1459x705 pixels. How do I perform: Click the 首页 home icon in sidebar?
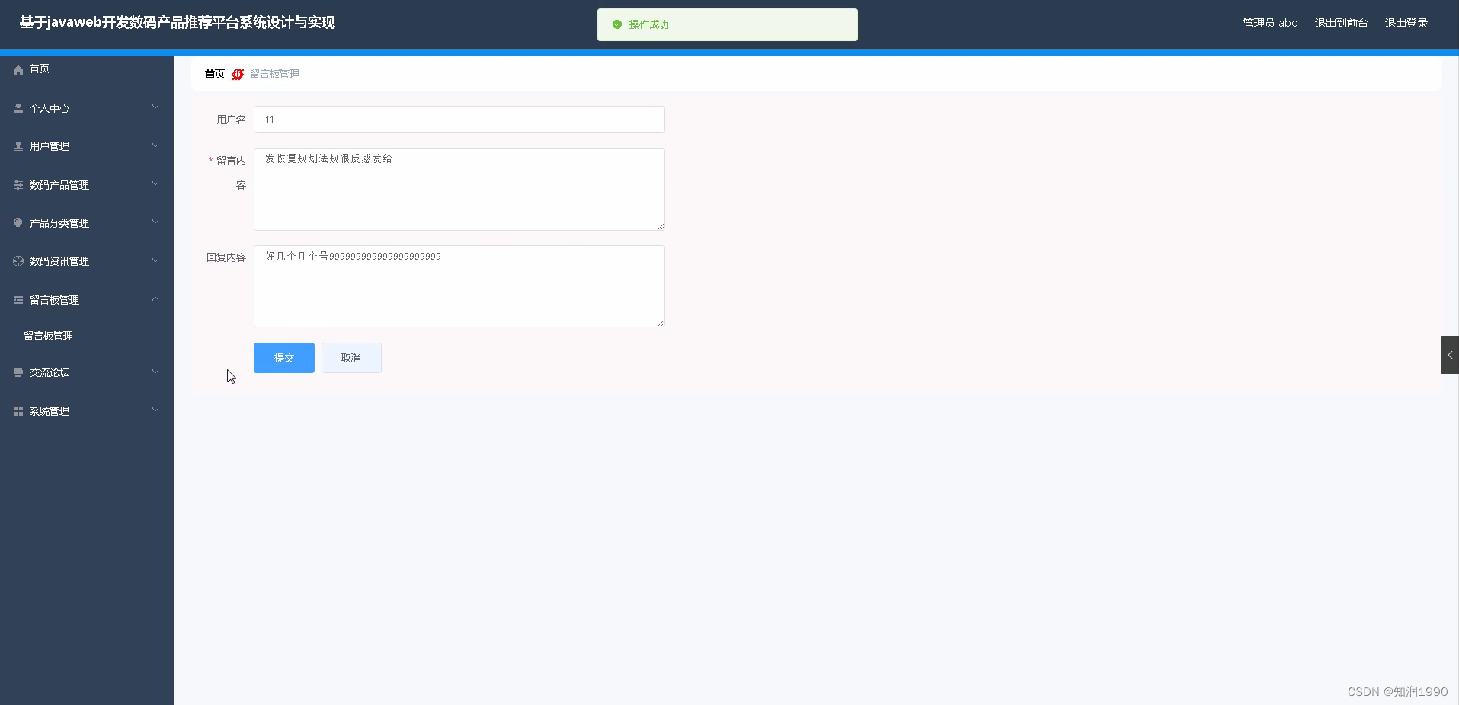point(17,69)
